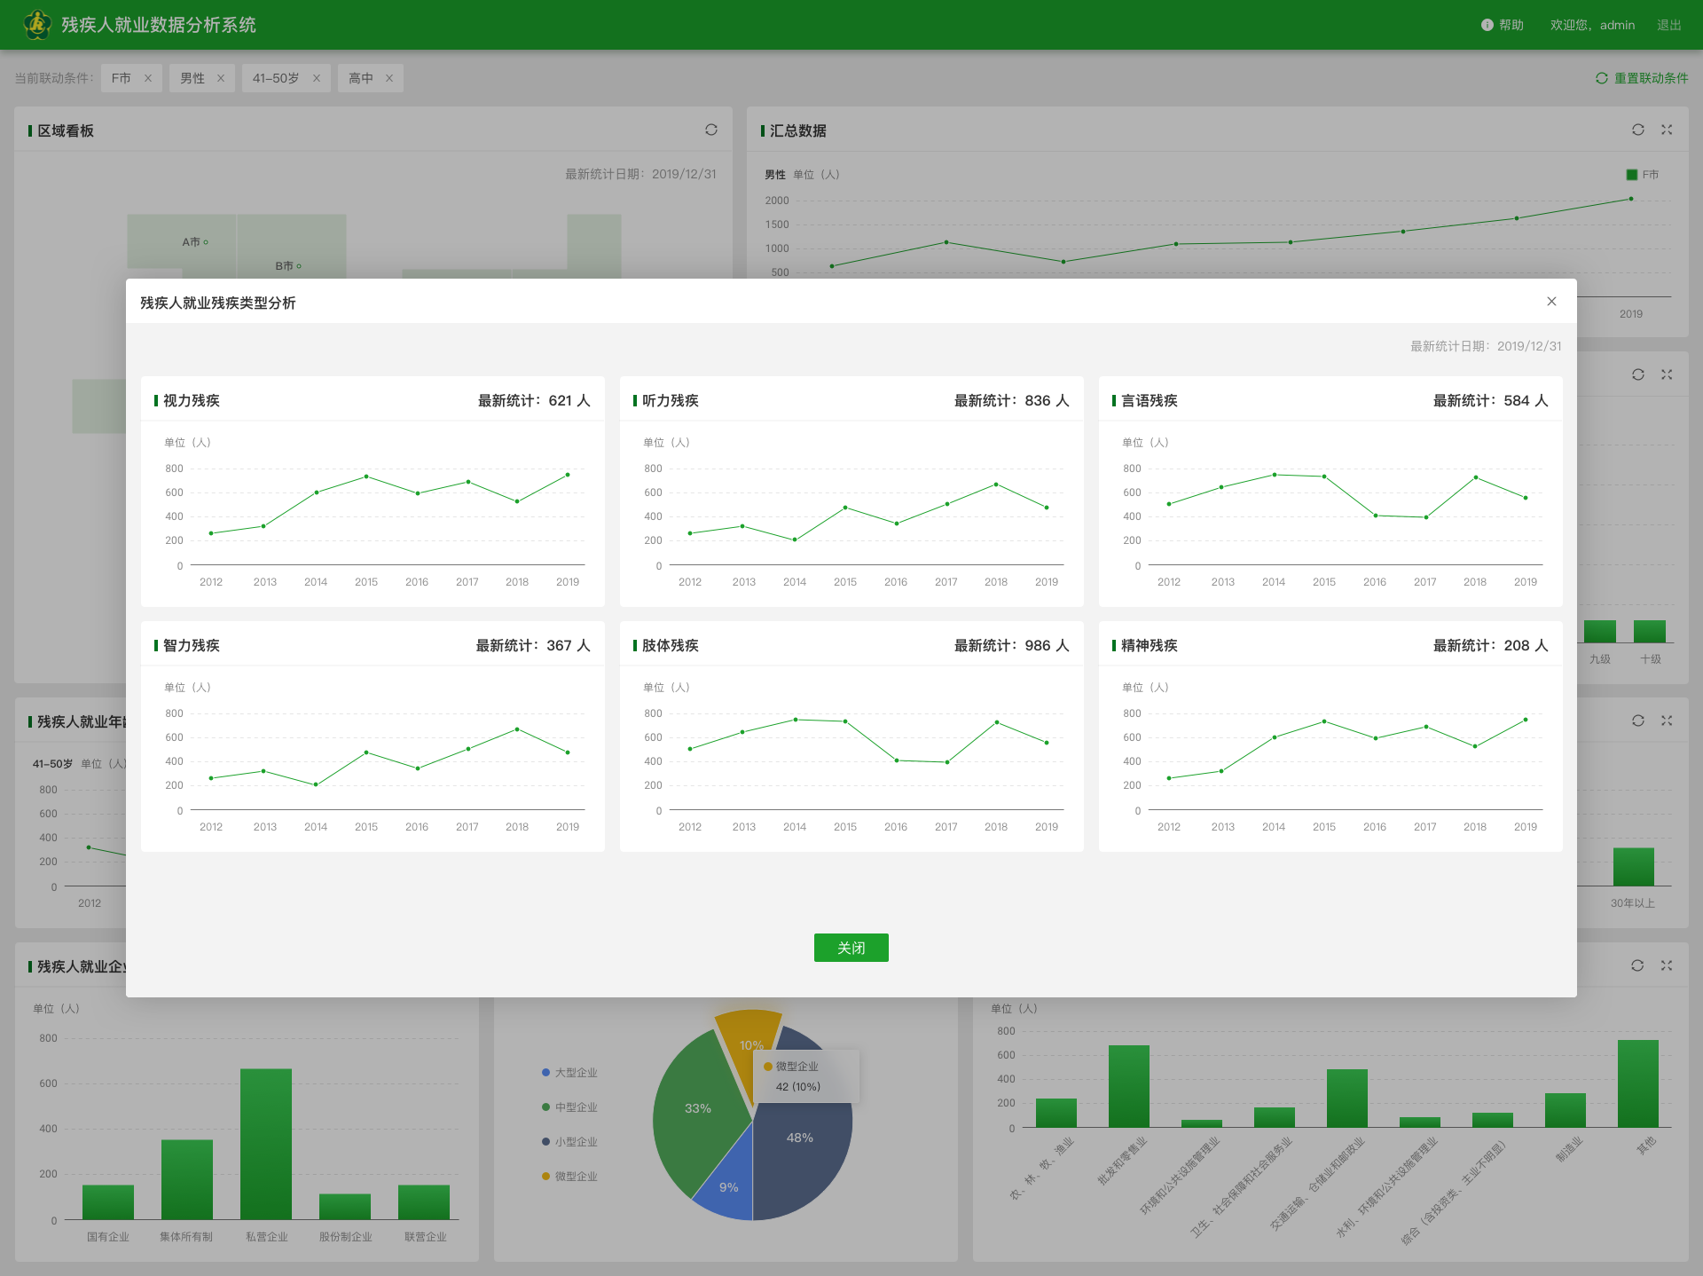The image size is (1703, 1276).
Task: Refresh the 汇总数据 panel
Action: [1638, 130]
